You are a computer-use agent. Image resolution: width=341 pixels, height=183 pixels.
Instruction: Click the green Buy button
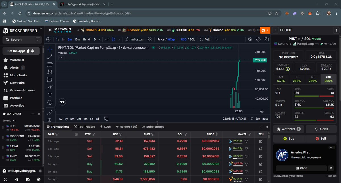[x=289, y=139]
